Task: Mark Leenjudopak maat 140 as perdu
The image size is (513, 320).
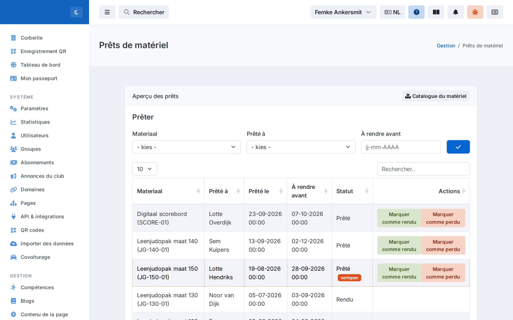Action: tap(443, 245)
